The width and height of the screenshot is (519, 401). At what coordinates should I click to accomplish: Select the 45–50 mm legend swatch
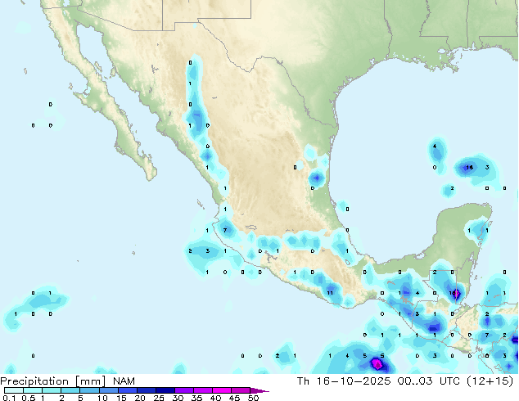click(241, 390)
